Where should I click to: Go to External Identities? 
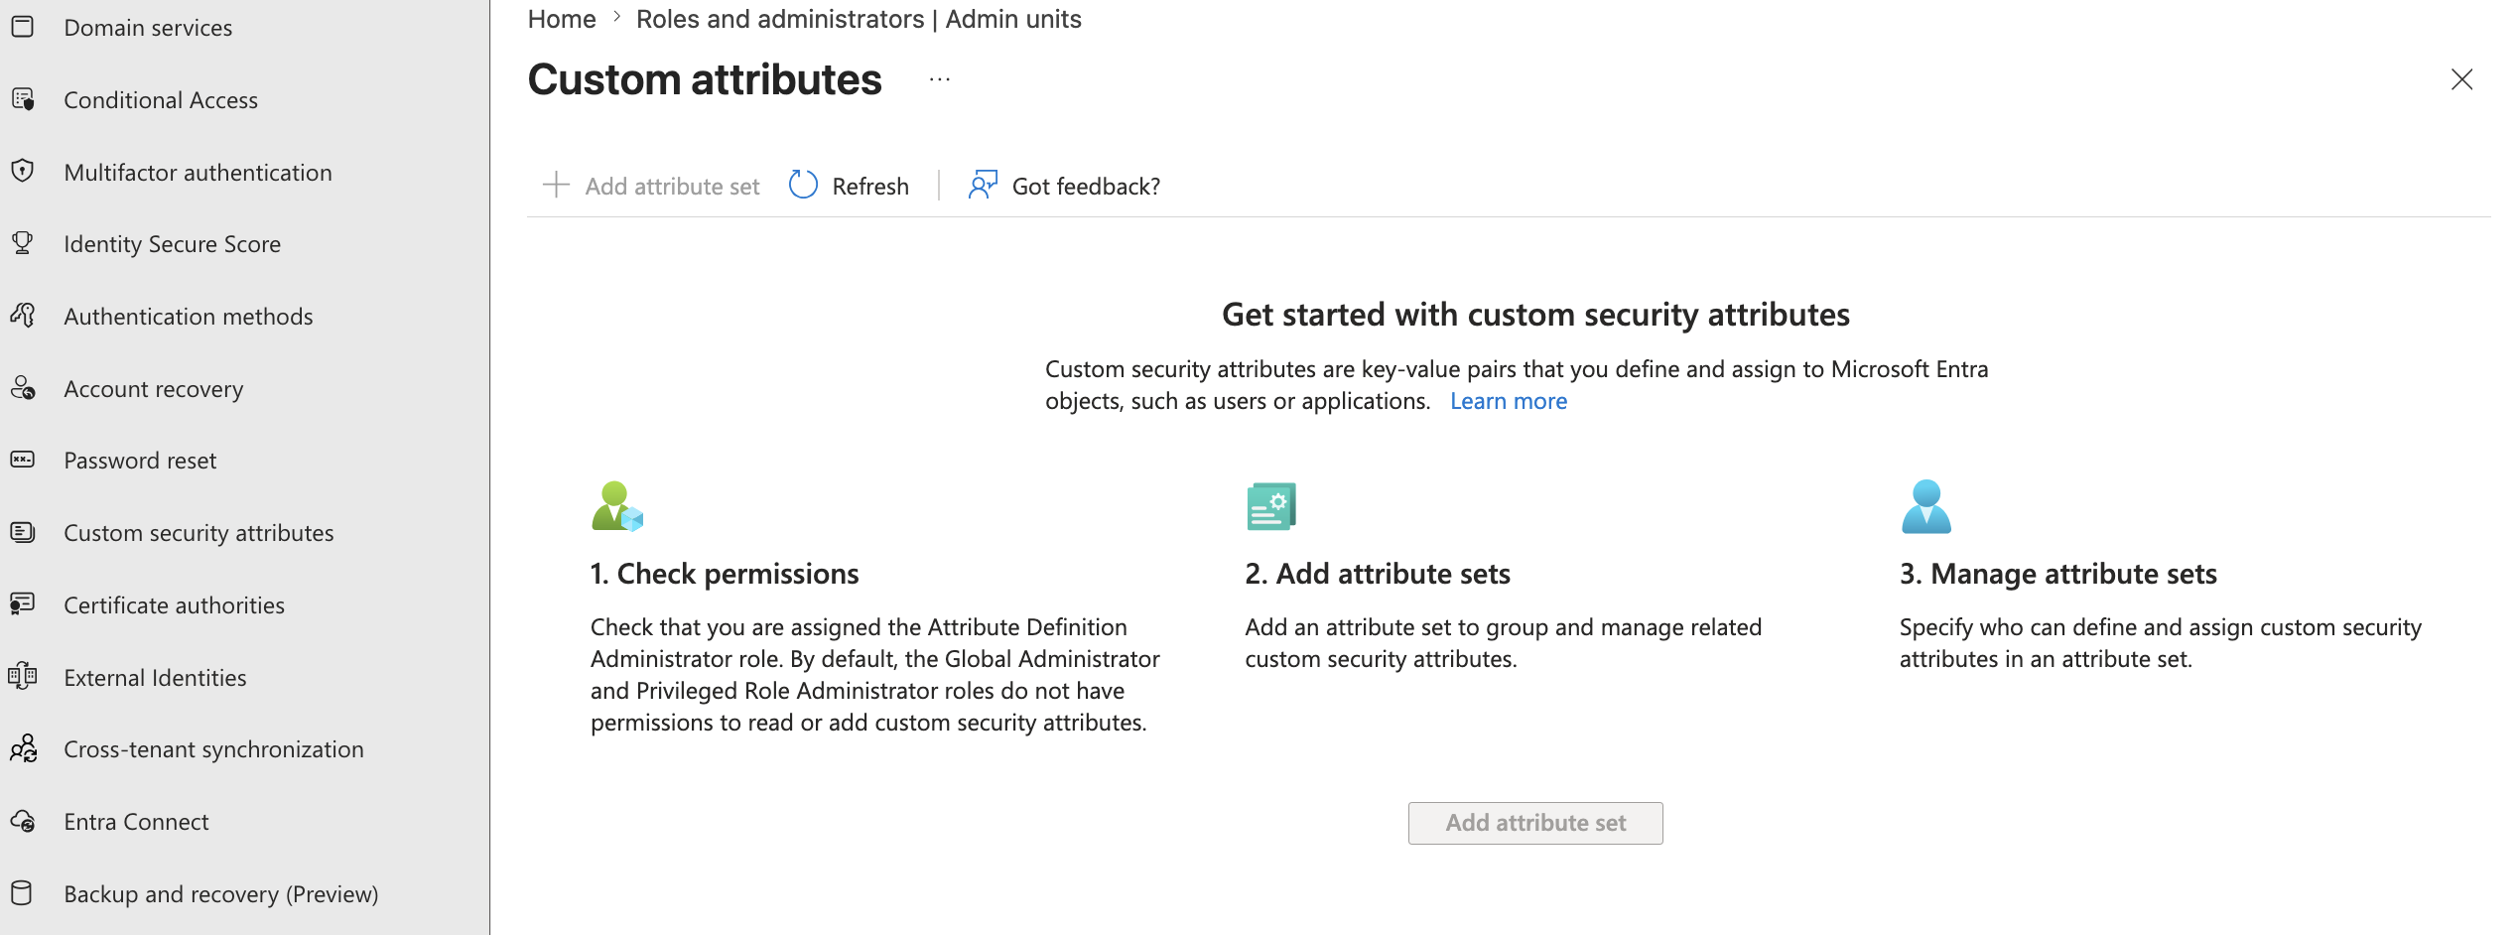(155, 678)
